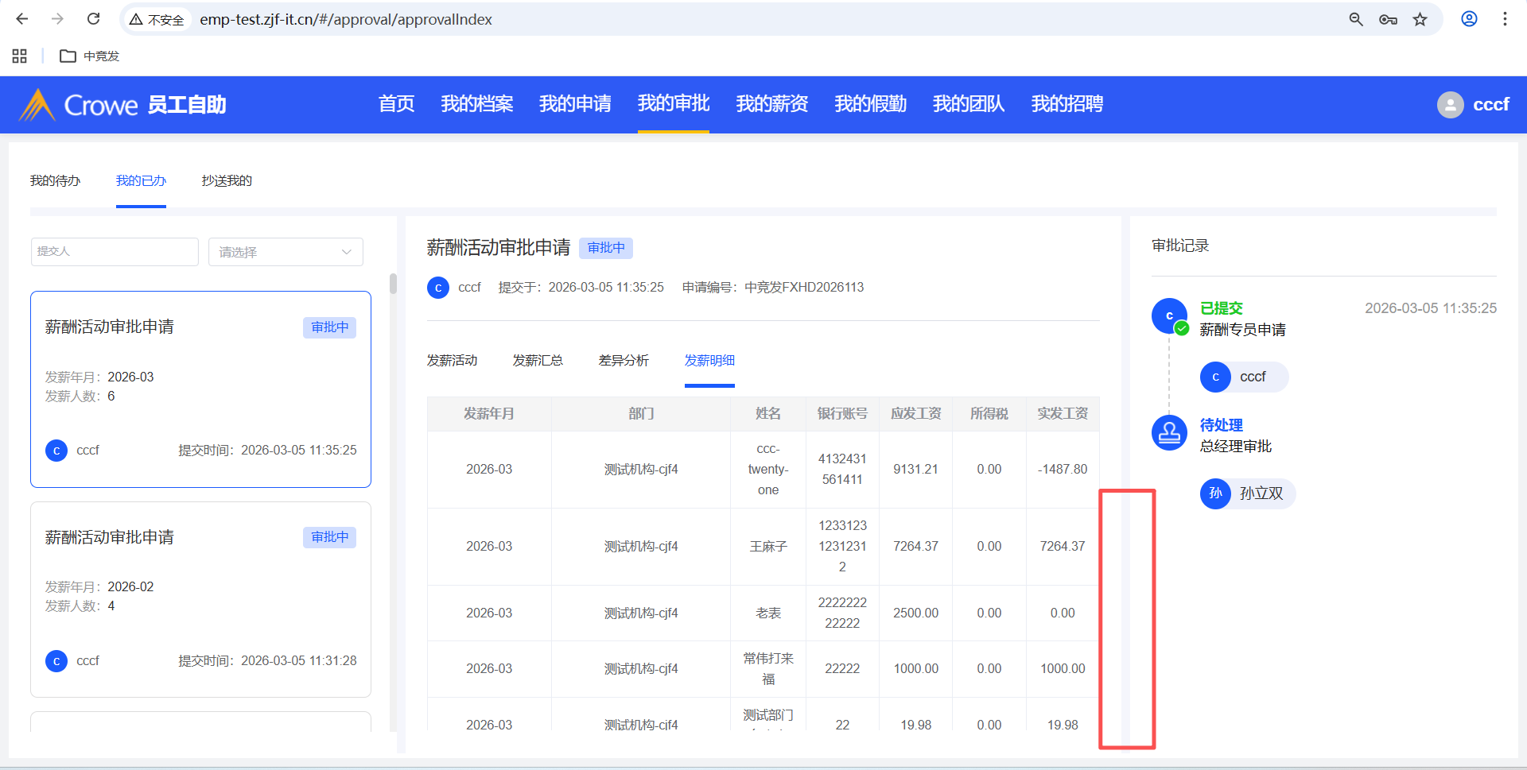This screenshot has width=1527, height=770.
Task: Open 我的团队 in the top navigation
Action: coord(968,104)
